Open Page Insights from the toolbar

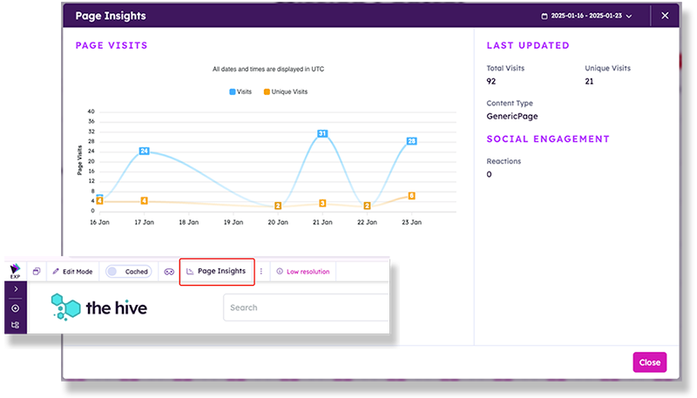click(217, 272)
